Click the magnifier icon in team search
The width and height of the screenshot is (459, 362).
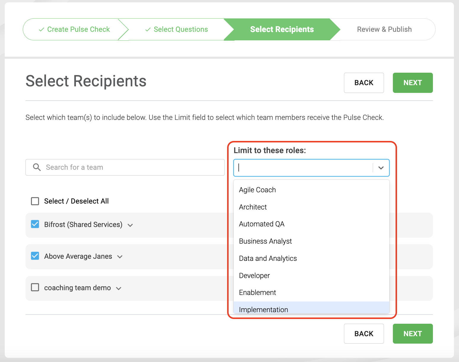(37, 167)
